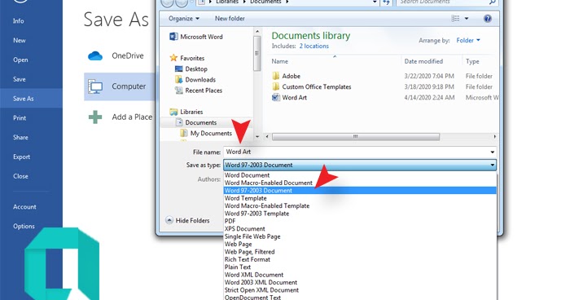Click the 2 locations link
The image size is (570, 300).
(x=314, y=46)
